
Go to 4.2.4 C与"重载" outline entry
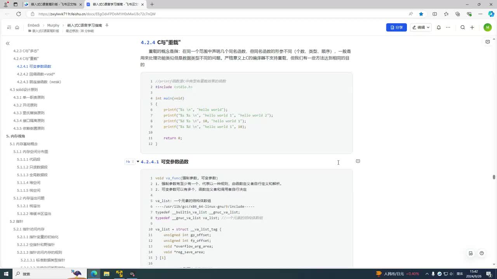(x=26, y=59)
